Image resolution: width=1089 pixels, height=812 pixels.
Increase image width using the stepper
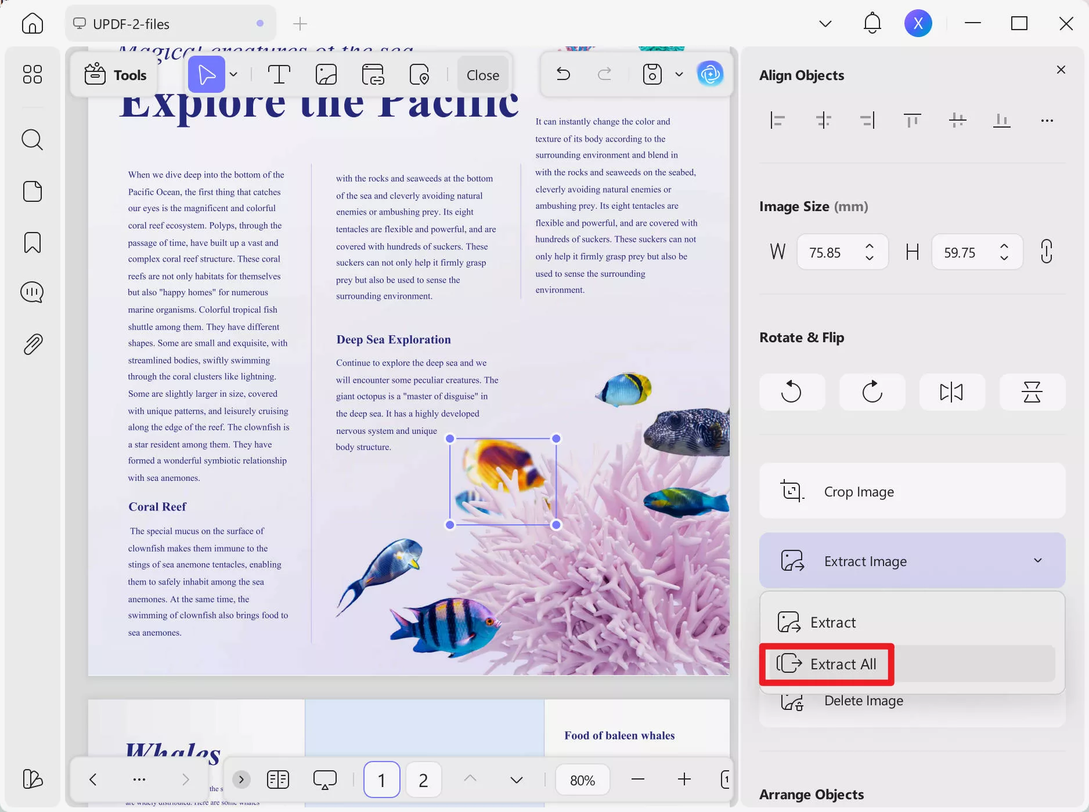870,246
